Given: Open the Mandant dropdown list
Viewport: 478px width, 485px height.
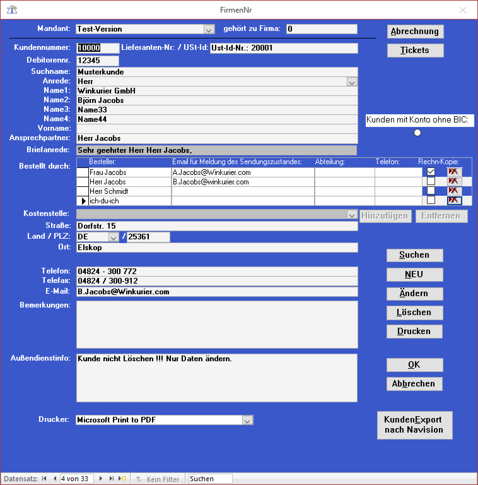Looking at the screenshot, I should pyautogui.click(x=208, y=29).
